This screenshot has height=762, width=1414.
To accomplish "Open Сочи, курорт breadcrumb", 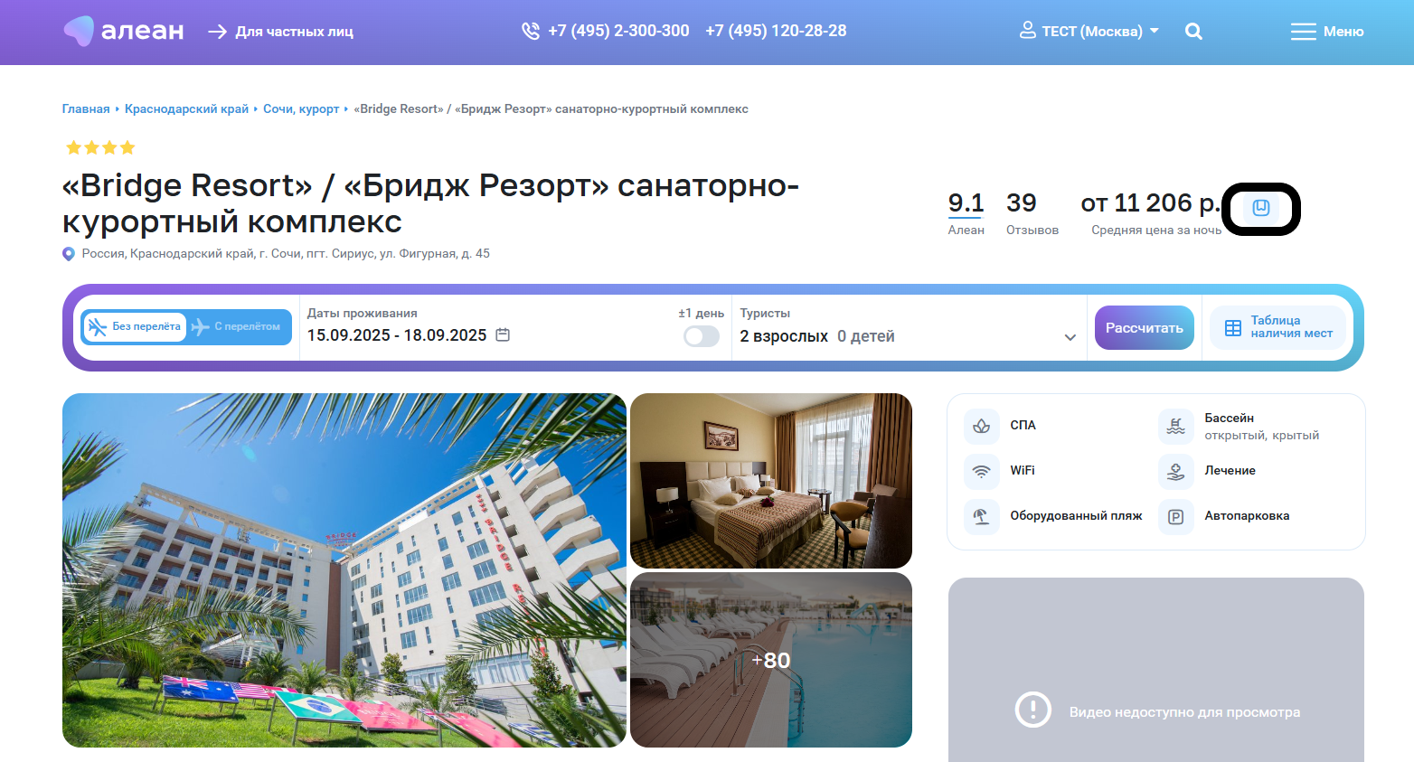I will coord(301,108).
